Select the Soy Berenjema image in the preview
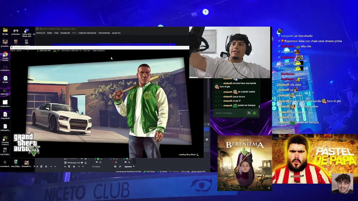The height and width of the screenshot is (201, 358). tap(245, 163)
